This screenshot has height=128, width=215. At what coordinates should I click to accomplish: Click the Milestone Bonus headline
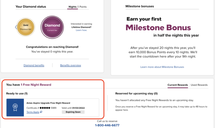[x=158, y=28]
